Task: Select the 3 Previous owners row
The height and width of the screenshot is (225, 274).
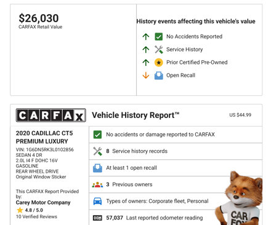Action: click(x=175, y=184)
